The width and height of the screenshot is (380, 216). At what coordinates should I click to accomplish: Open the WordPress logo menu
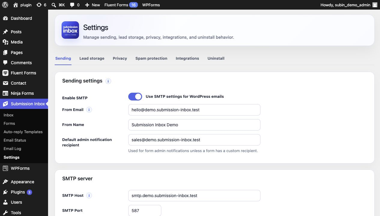pyautogui.click(x=5, y=5)
